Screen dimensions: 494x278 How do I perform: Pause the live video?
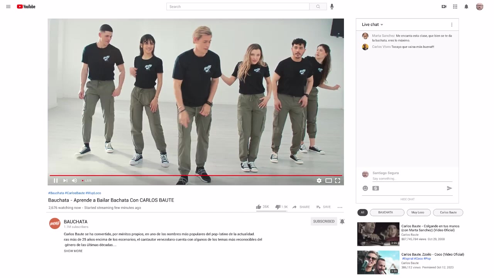56,180
